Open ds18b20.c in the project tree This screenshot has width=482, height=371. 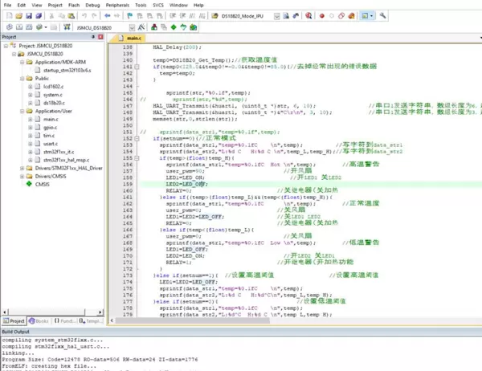(x=53, y=102)
